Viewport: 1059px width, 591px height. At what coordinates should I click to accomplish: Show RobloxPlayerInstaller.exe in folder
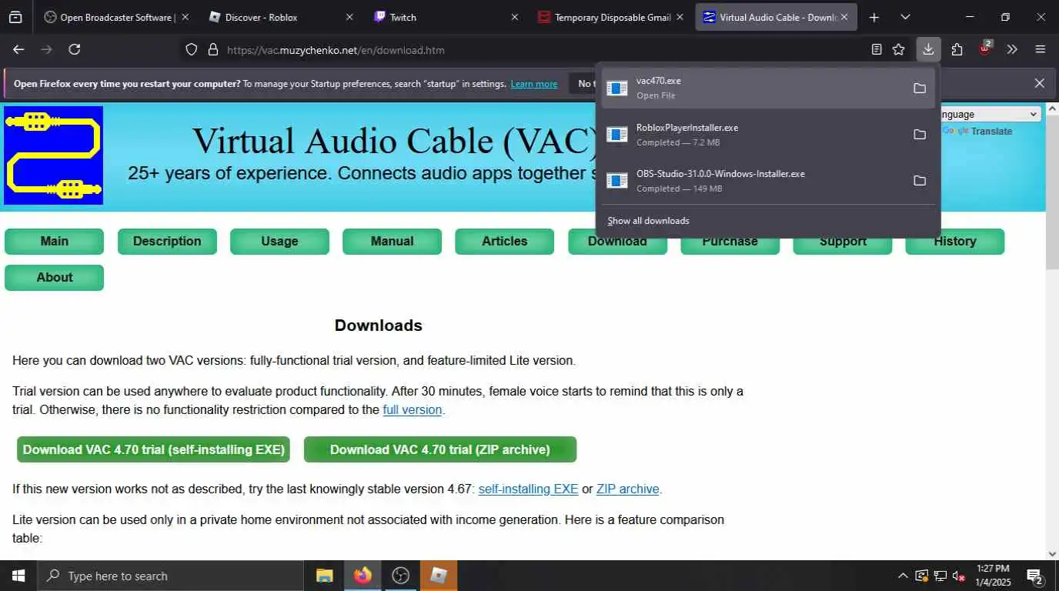[x=919, y=134]
